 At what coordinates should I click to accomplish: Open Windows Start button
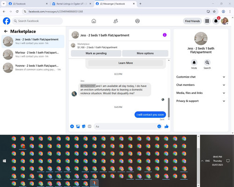coord(4,161)
